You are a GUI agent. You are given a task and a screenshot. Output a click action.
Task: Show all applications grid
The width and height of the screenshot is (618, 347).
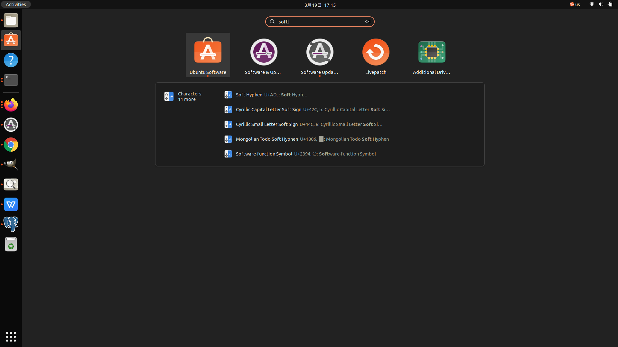[x=11, y=336]
